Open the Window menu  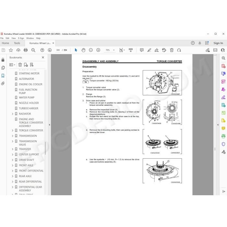pos(30,38)
